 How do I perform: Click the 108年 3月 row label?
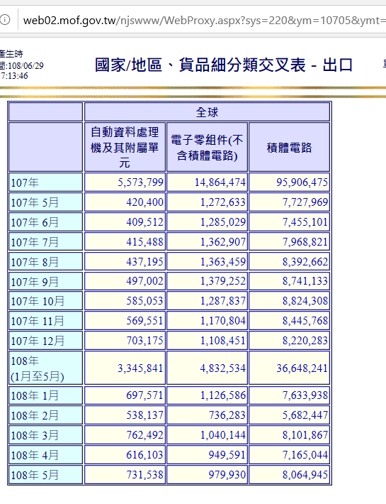click(x=45, y=435)
